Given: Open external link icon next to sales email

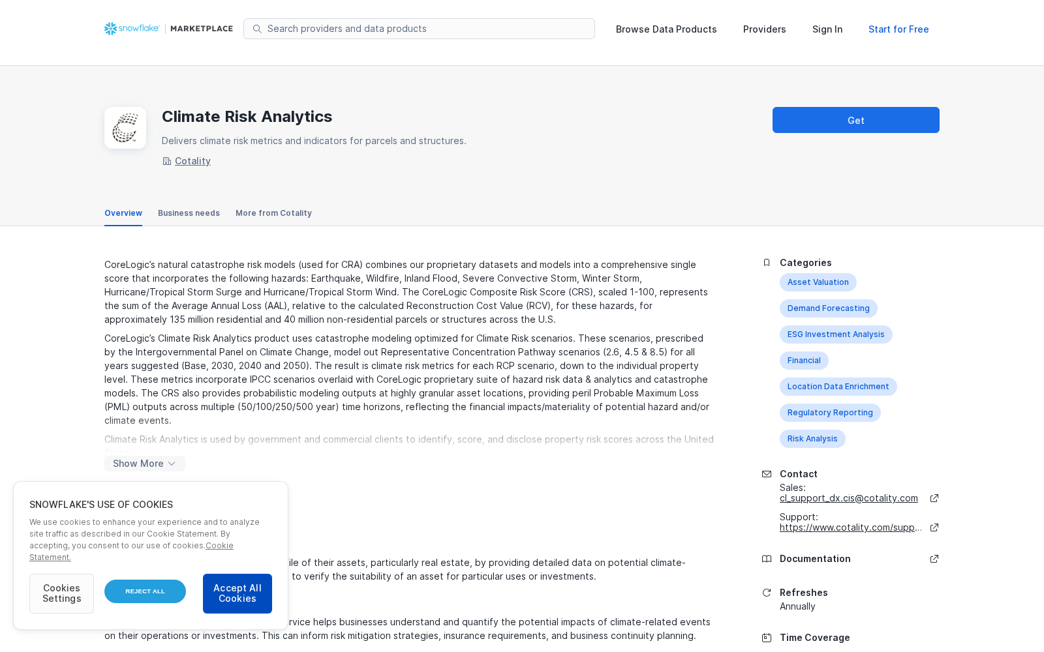Looking at the screenshot, I should (x=934, y=498).
